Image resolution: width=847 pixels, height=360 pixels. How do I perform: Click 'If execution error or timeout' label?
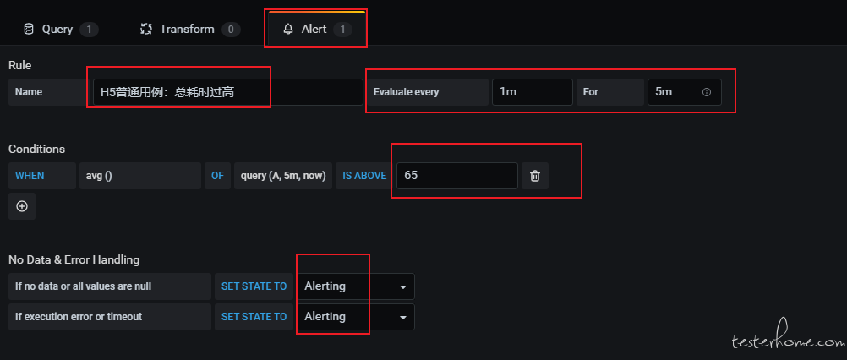pyautogui.click(x=110, y=317)
